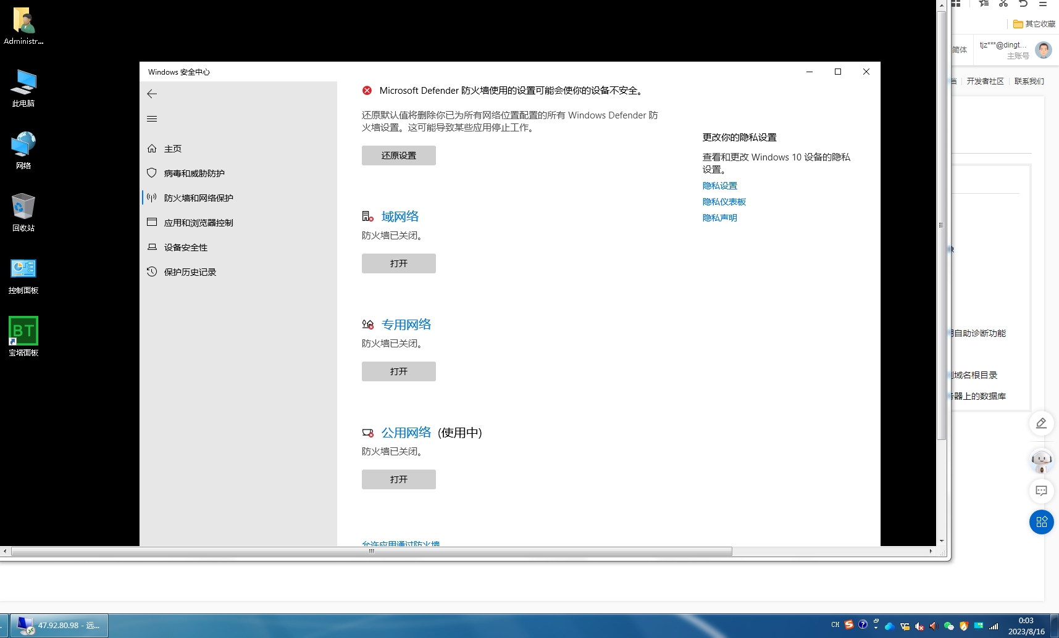1059x638 pixels.
Task: Go back with the Security Center arrow
Action: click(152, 94)
